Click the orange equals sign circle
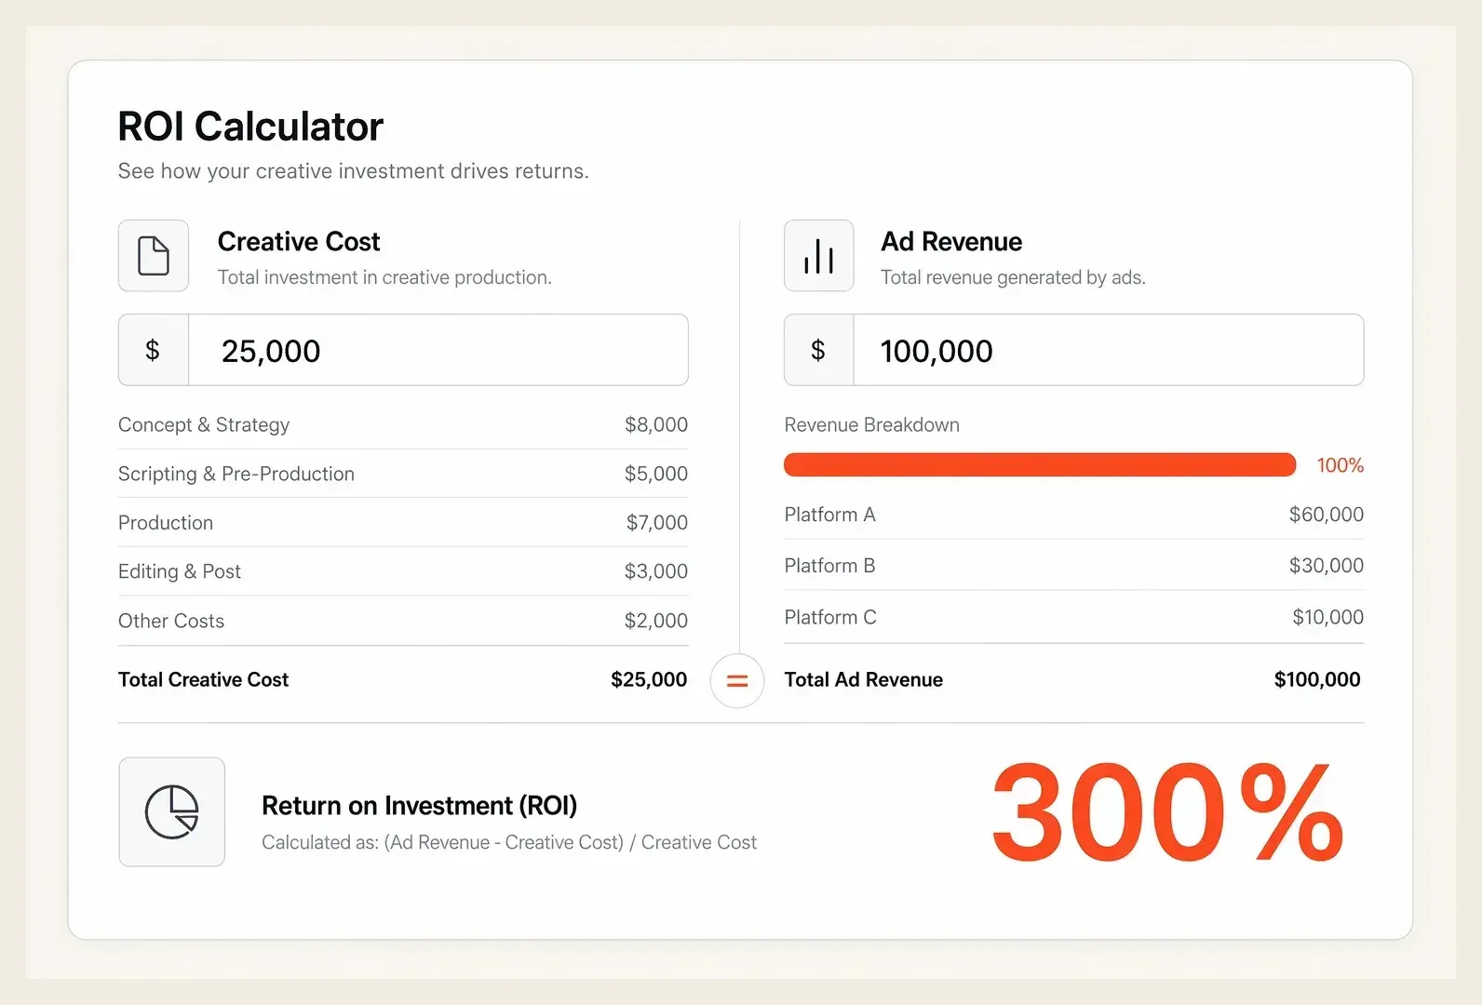 pos(737,681)
